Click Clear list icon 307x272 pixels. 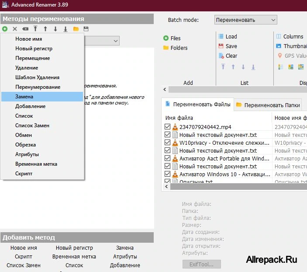[x=228, y=56]
